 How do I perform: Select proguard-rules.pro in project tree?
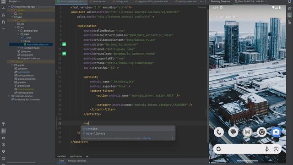pyautogui.click(x=28, y=58)
